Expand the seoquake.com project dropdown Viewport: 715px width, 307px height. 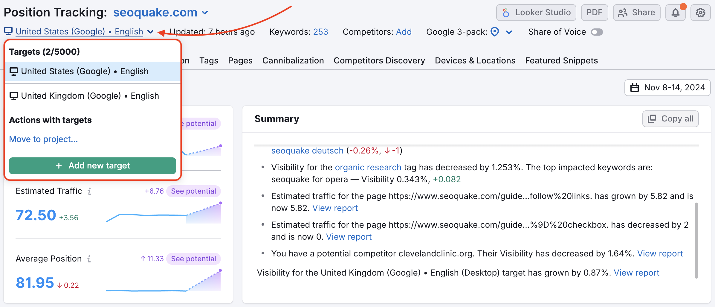coord(205,13)
